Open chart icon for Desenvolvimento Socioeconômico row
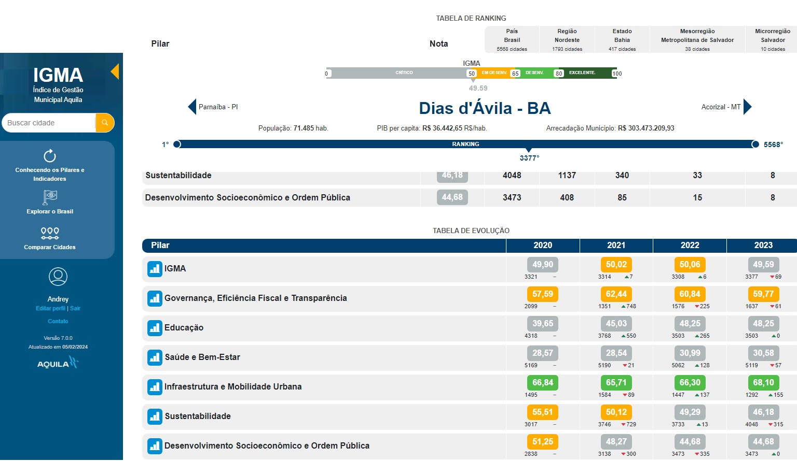Viewport: 797px width, 461px height. point(155,446)
